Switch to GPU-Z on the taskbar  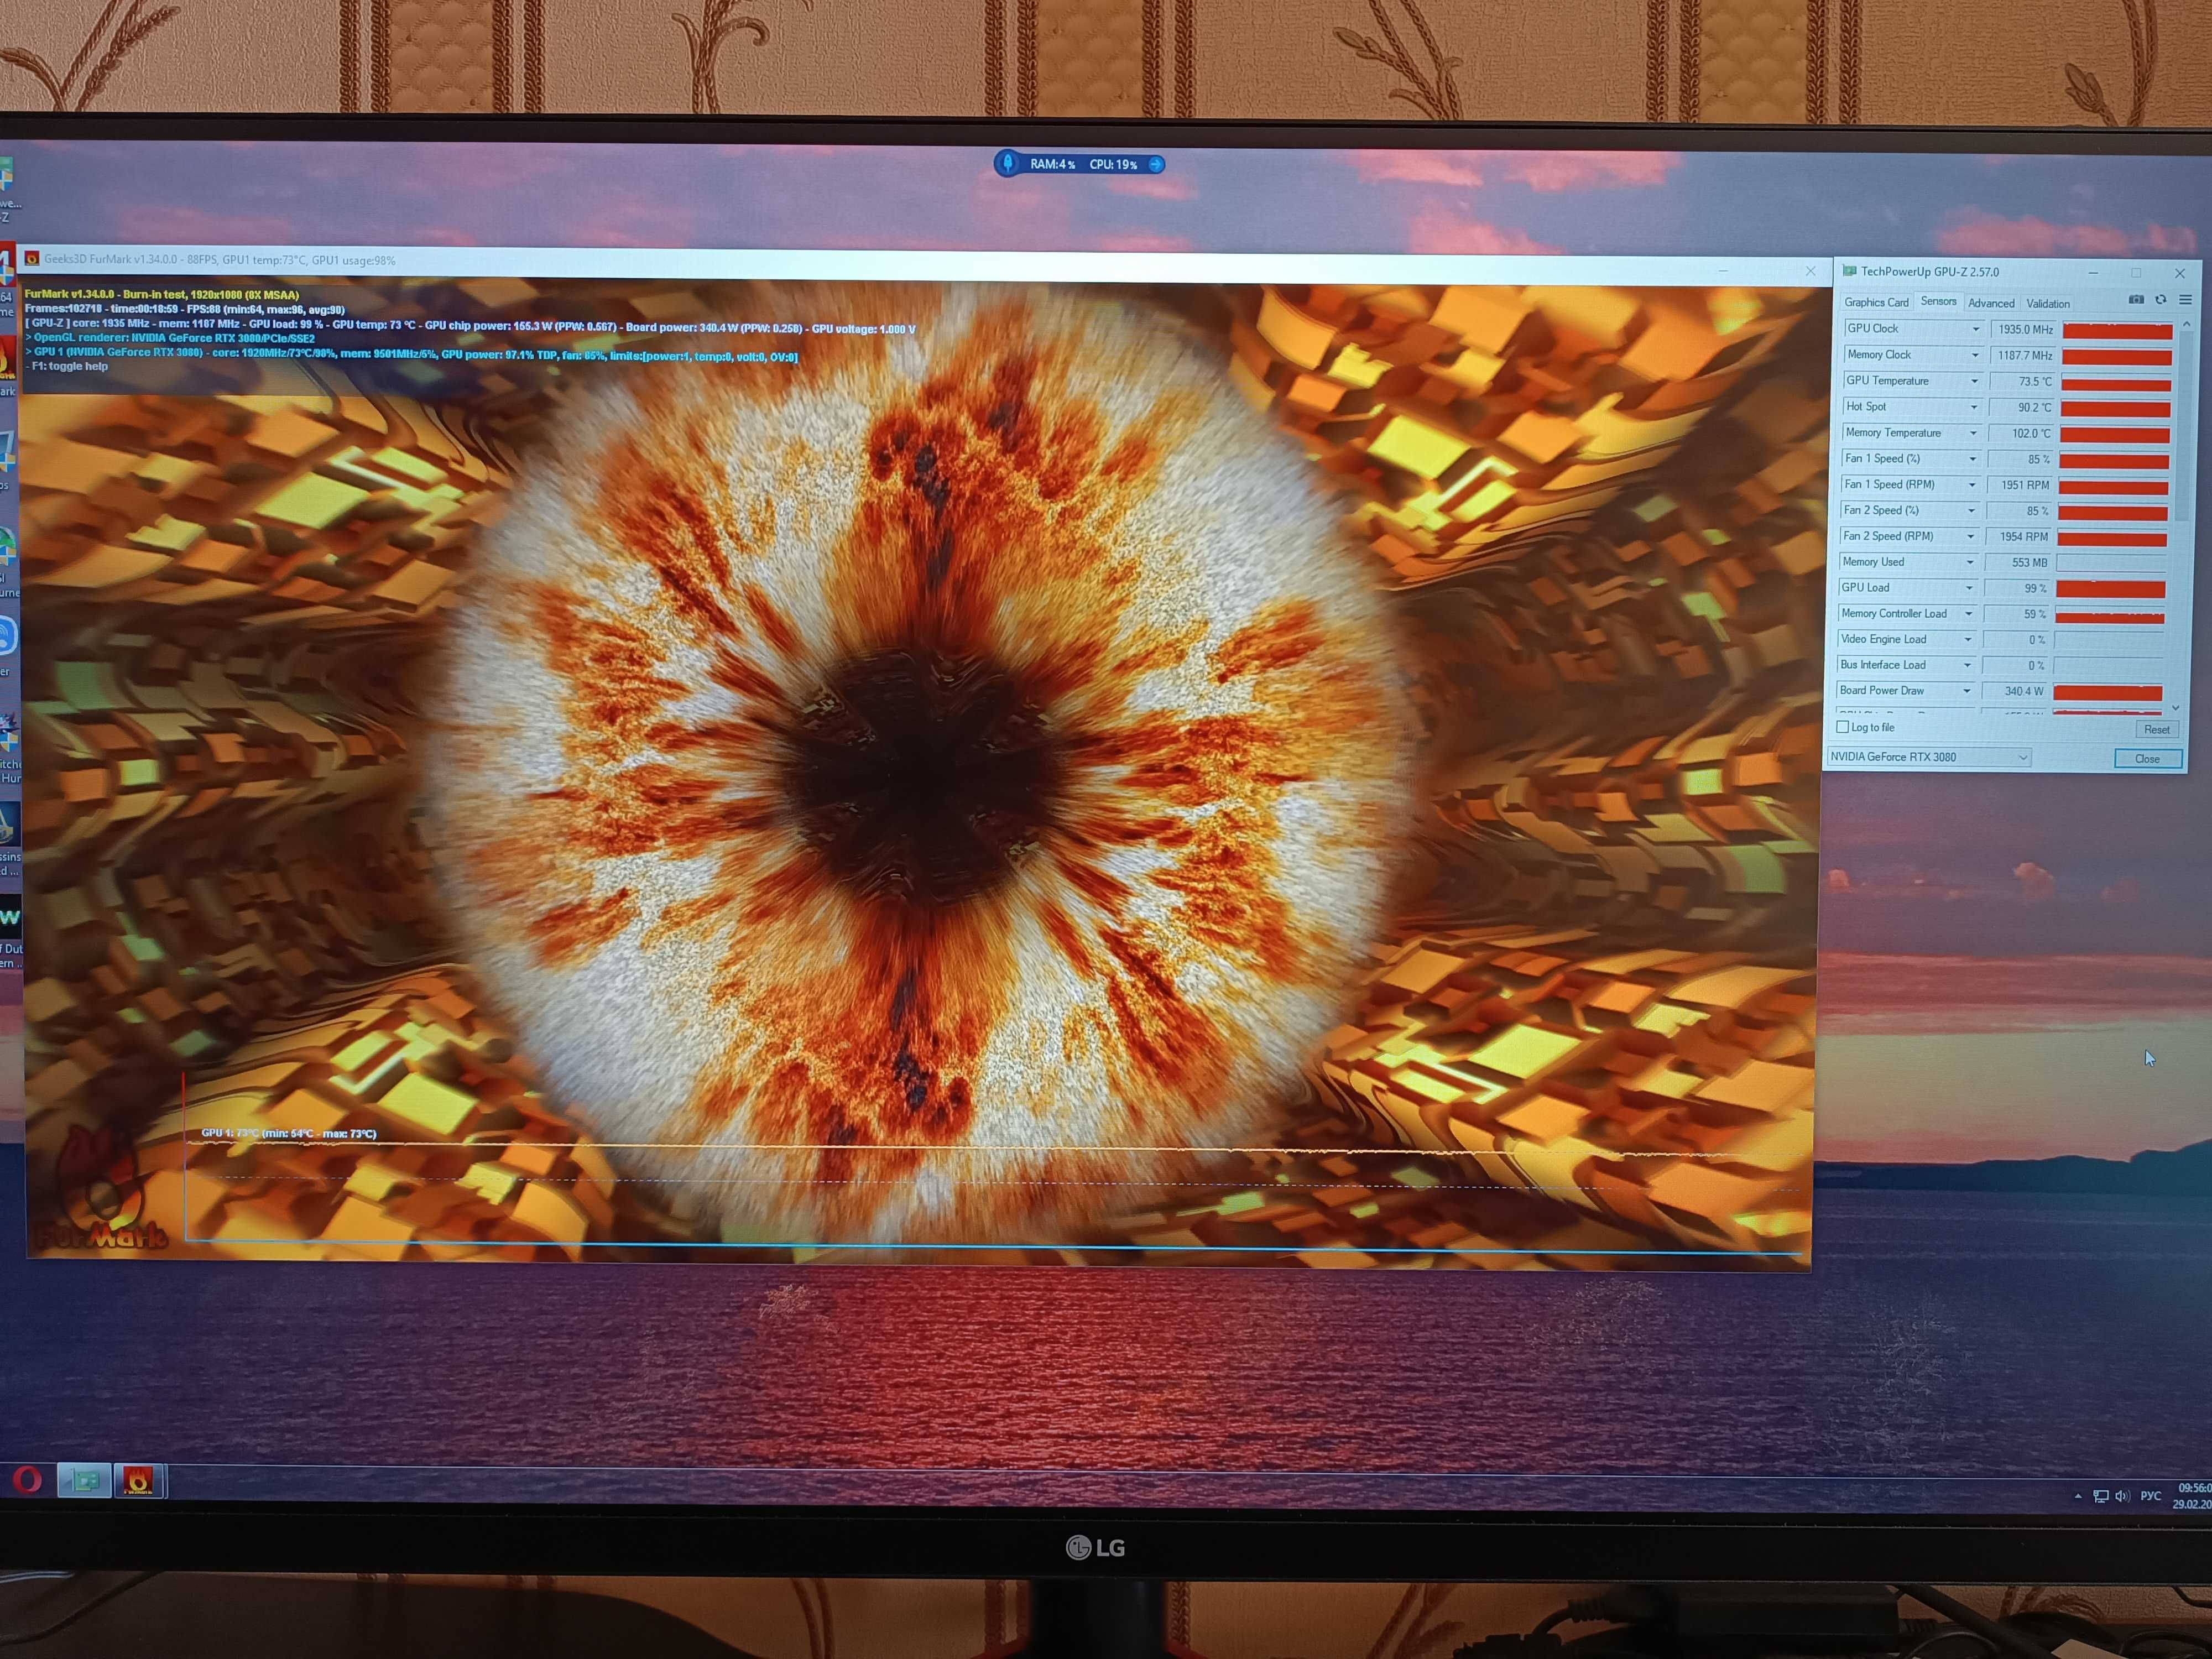(84, 1480)
